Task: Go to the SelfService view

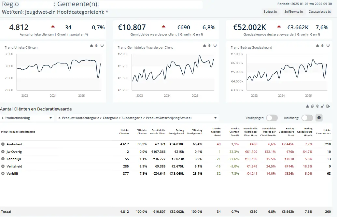Action: [293, 12]
